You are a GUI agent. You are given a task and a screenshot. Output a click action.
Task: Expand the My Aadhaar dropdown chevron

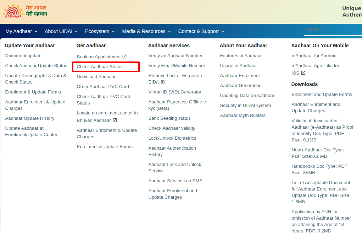point(36,32)
